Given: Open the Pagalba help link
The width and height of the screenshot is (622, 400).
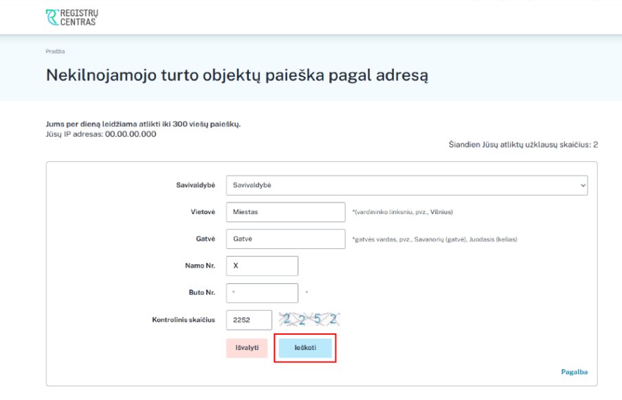Looking at the screenshot, I should click(x=574, y=372).
